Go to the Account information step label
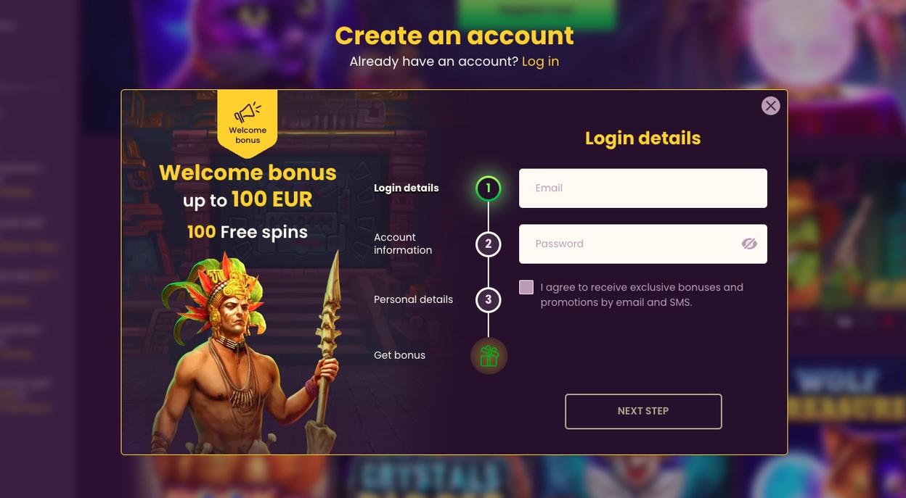Viewport: 906px width, 498px height. click(x=403, y=244)
